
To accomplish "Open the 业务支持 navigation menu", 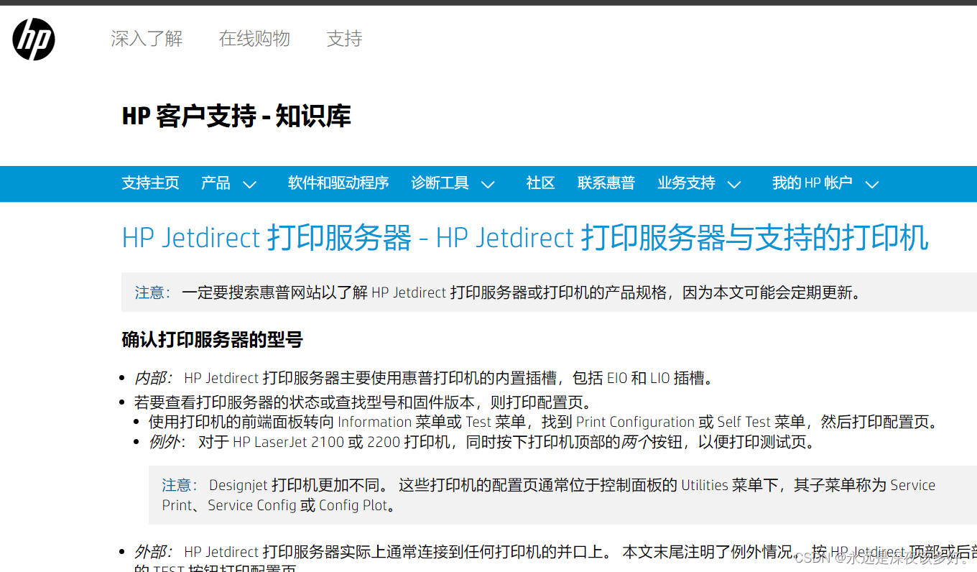I will tap(686, 183).
